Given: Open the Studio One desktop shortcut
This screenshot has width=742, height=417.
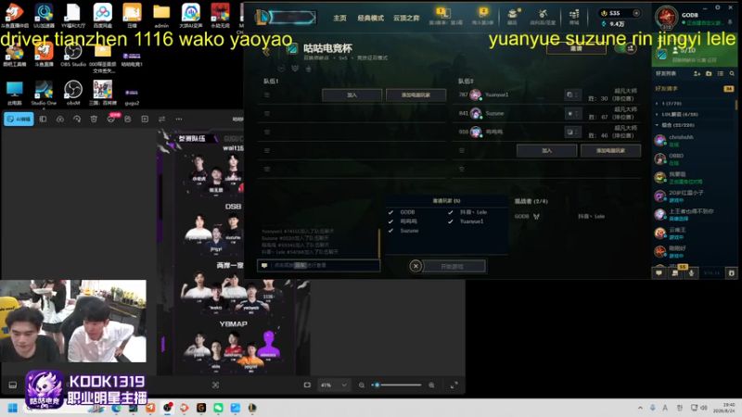Looking at the screenshot, I should pos(44,93).
